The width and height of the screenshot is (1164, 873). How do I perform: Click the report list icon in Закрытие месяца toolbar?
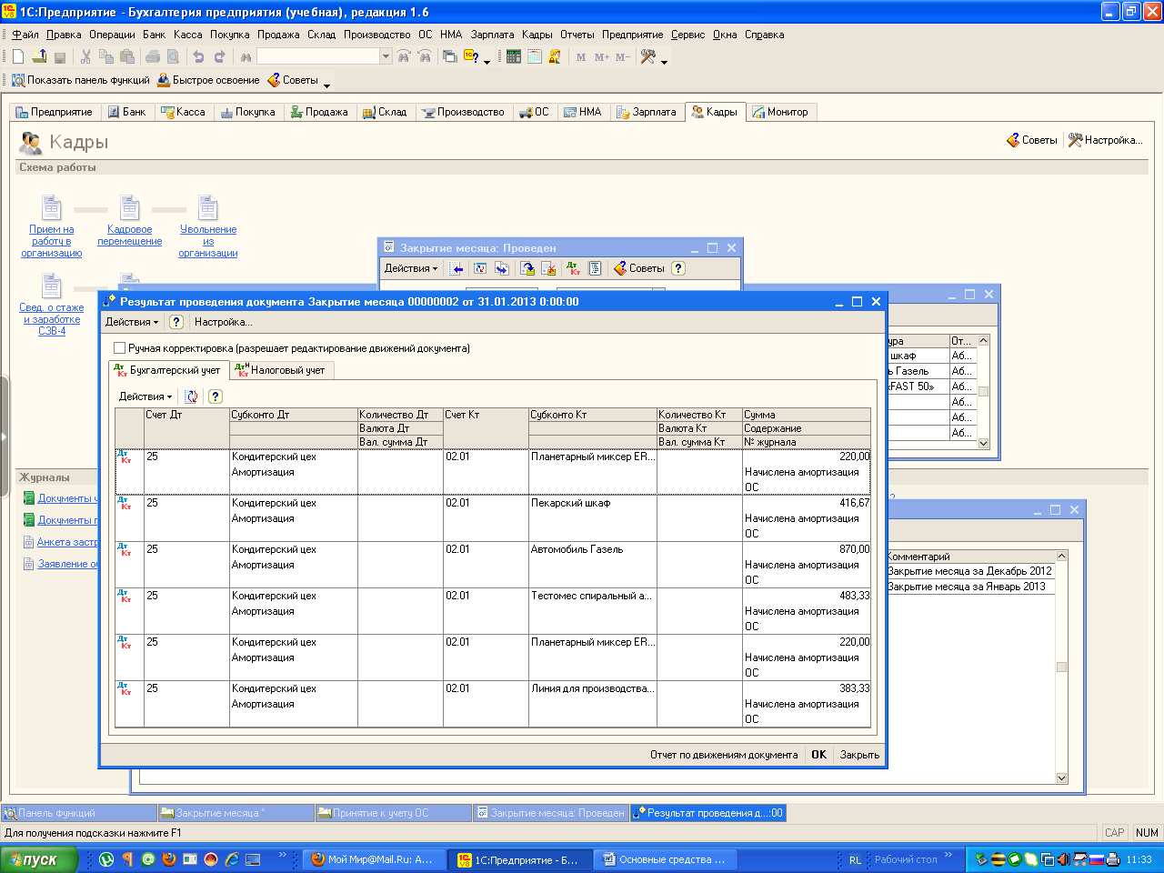tap(595, 268)
